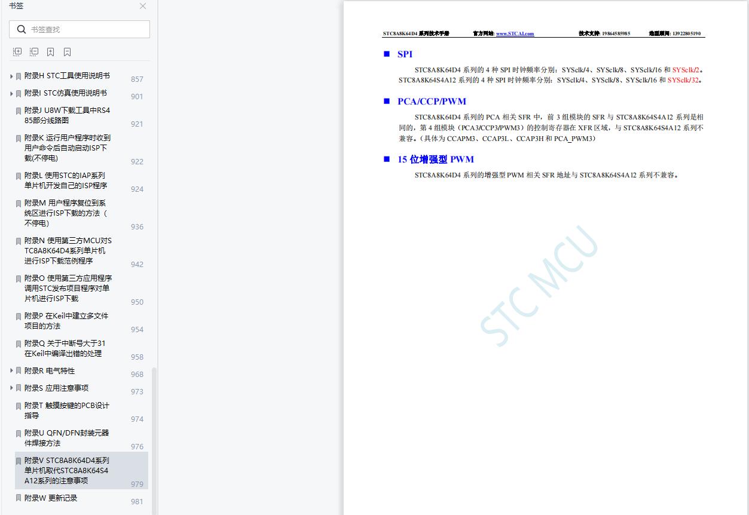Click page number 921 in bookmarks
The image size is (749, 515).
click(137, 124)
